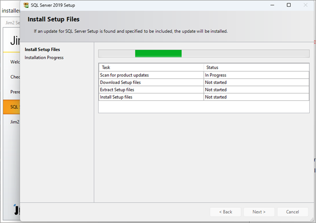Viewport: 316px width, 223px height.
Task: Close the SQL Server 2019 Setup window
Action: pos(306,5)
